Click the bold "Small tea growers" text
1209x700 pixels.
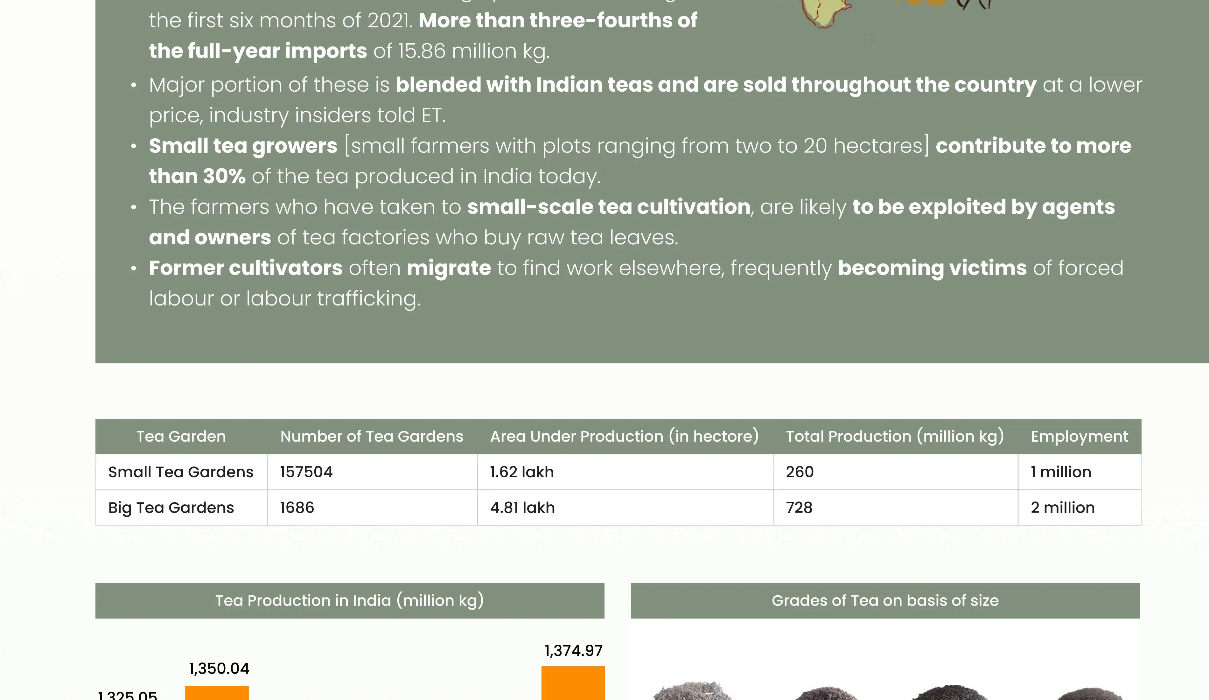point(243,146)
